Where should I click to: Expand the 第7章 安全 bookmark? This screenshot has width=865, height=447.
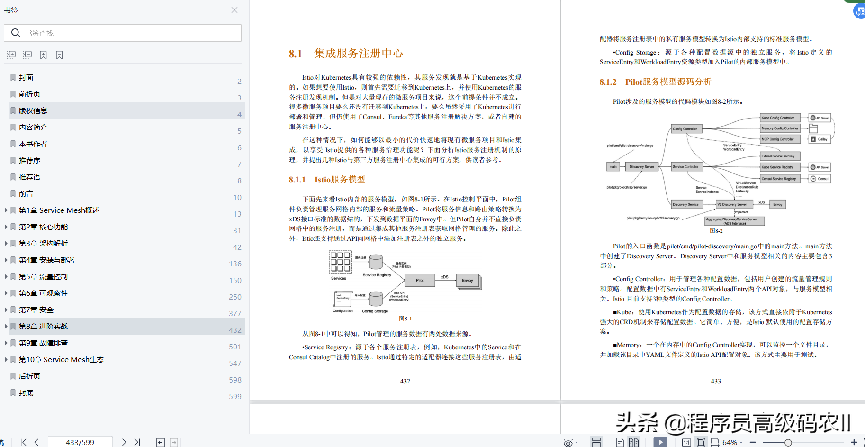[x=6, y=310]
